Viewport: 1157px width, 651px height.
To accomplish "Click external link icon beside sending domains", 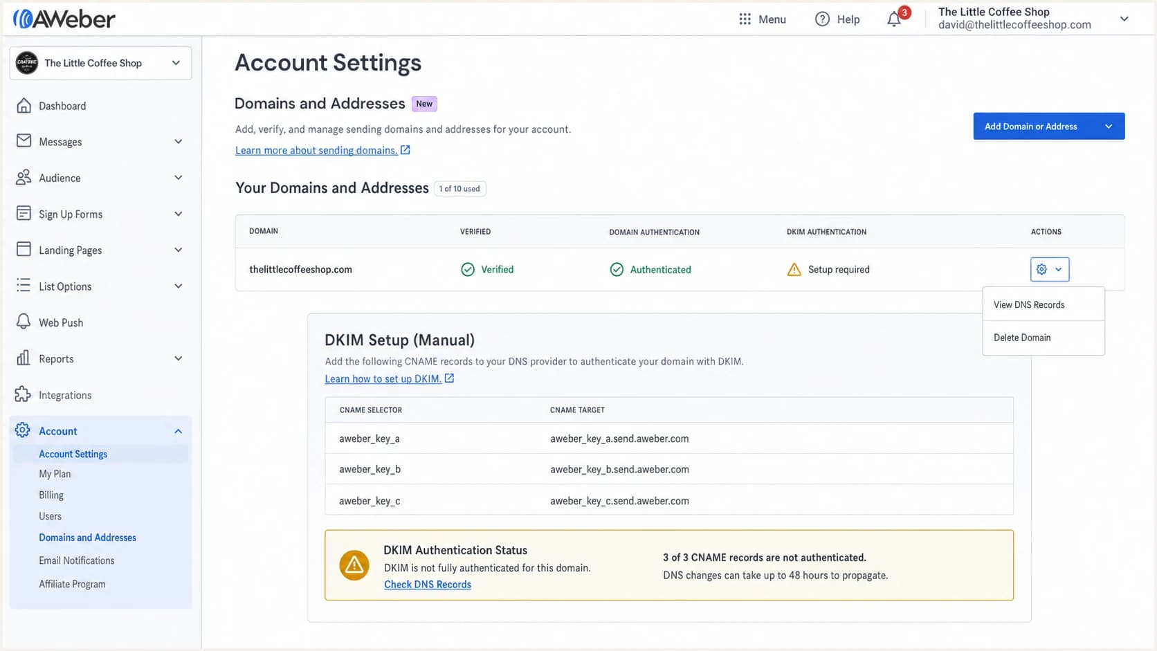I will tap(406, 150).
